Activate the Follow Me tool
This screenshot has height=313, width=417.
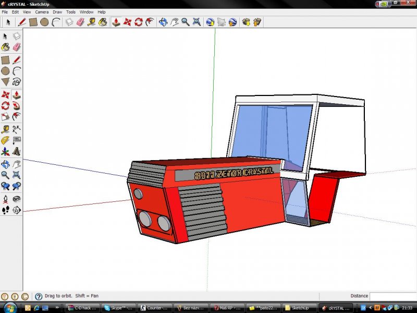point(17,106)
